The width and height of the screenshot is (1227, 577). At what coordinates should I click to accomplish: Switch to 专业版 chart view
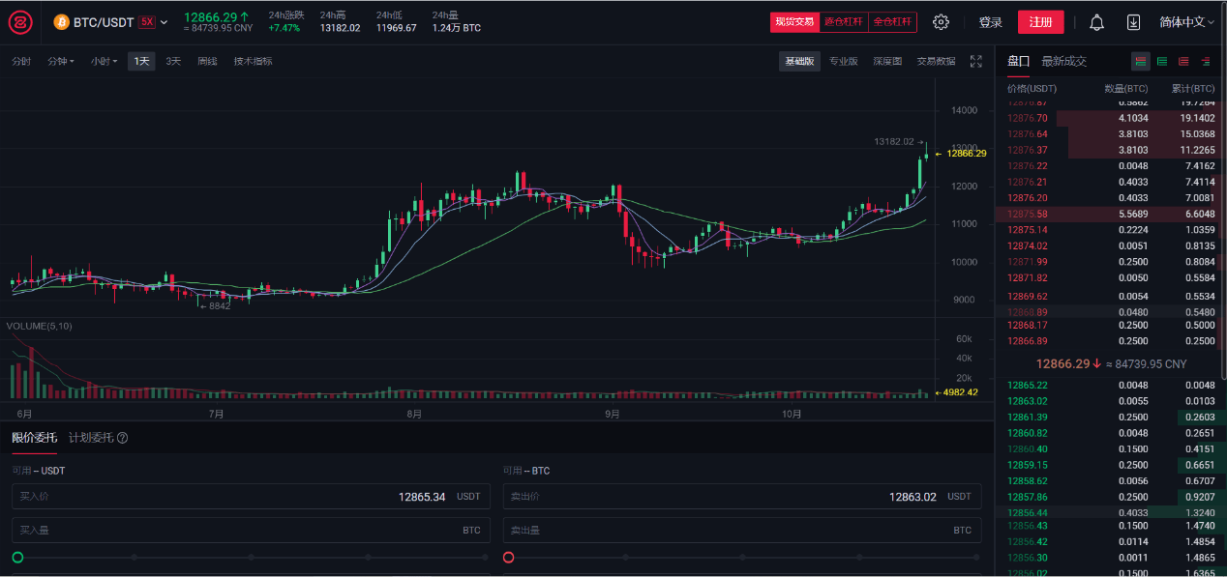(x=843, y=61)
